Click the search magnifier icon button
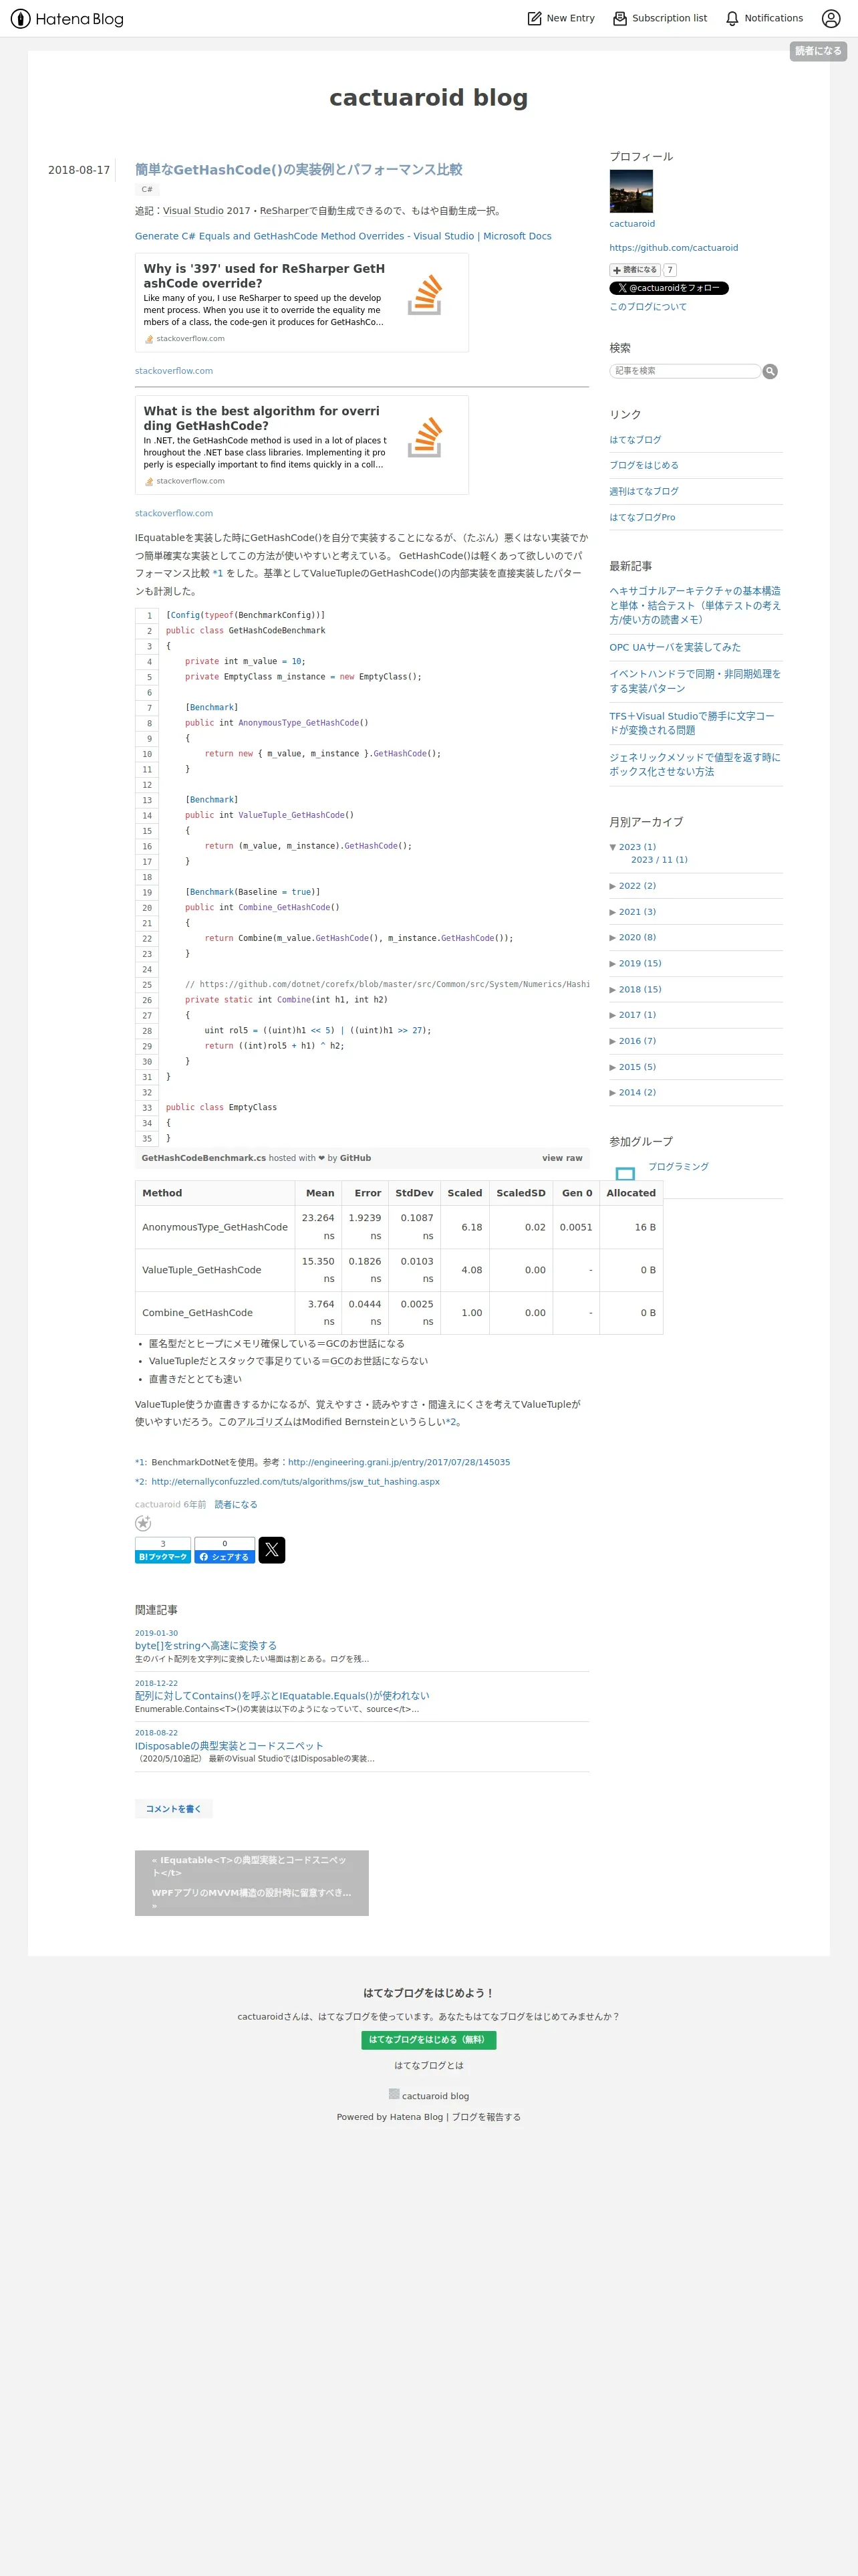This screenshot has width=858, height=2576. pyautogui.click(x=770, y=371)
